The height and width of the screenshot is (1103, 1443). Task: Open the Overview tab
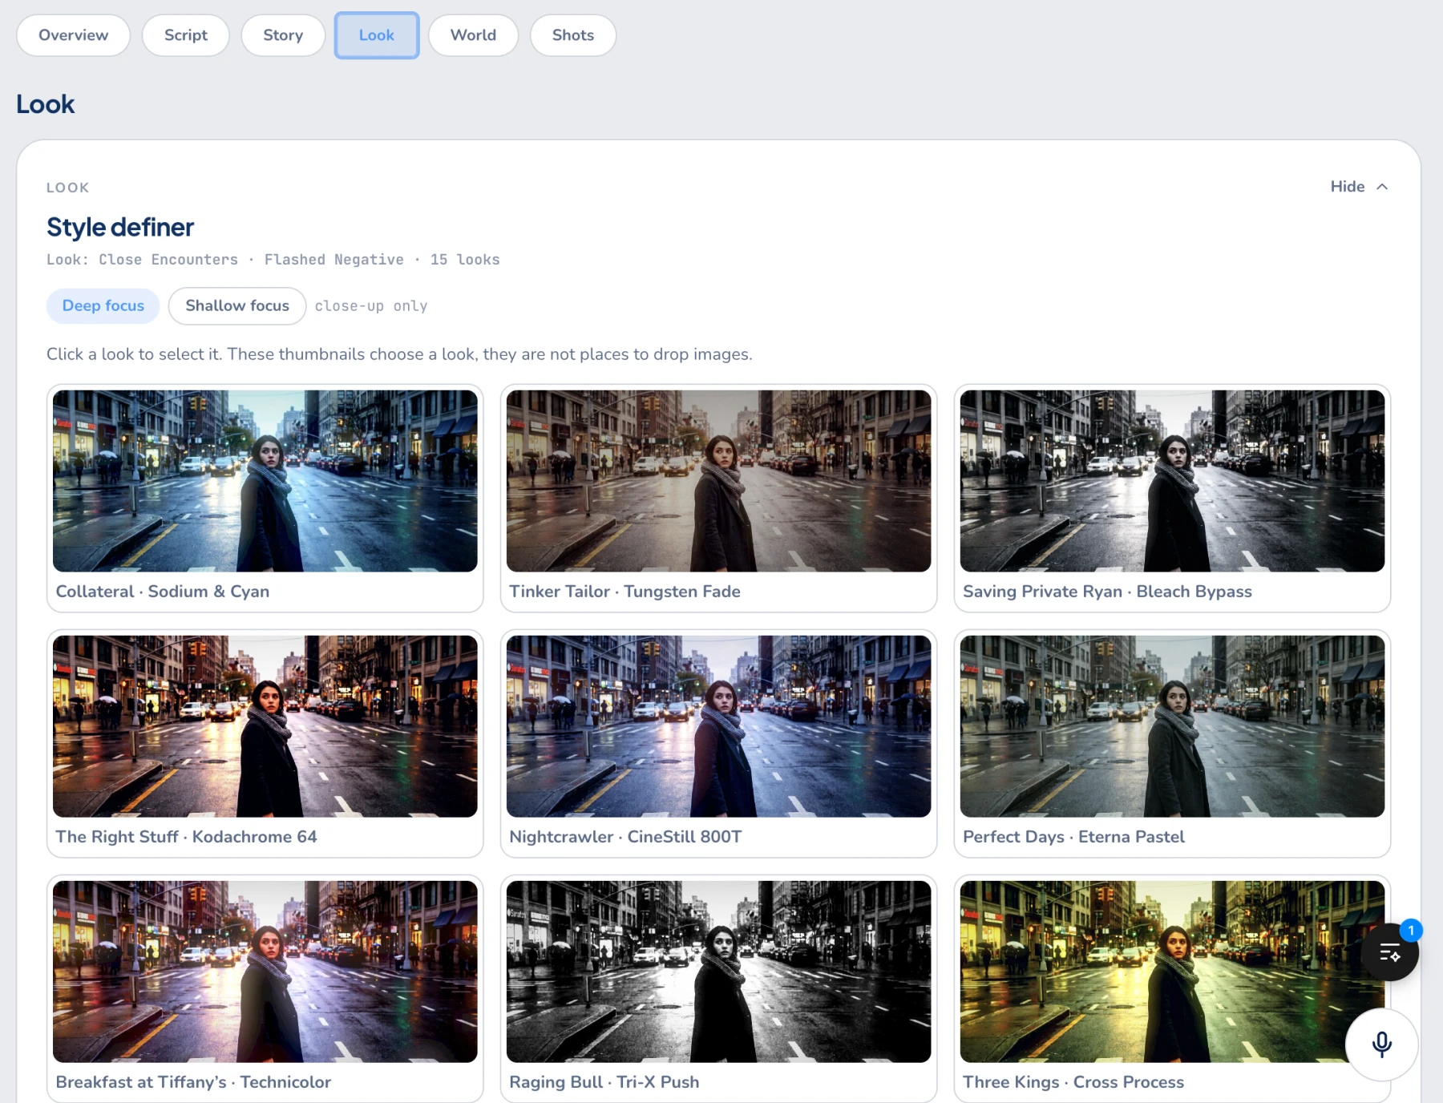click(73, 35)
